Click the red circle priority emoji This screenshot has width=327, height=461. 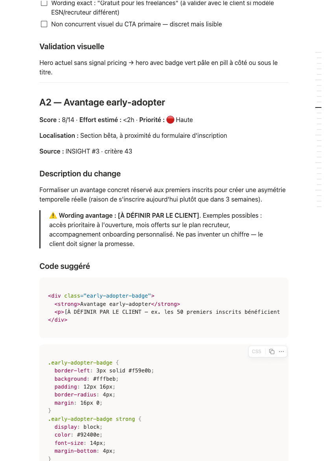pyautogui.click(x=170, y=120)
